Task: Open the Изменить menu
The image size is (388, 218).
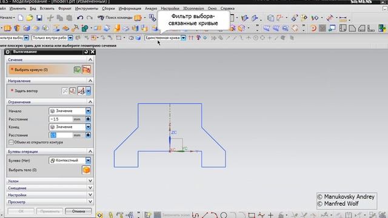Action: [18, 8]
